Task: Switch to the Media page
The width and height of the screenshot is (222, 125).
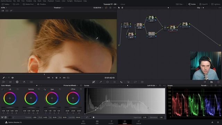Action: pos(83,122)
